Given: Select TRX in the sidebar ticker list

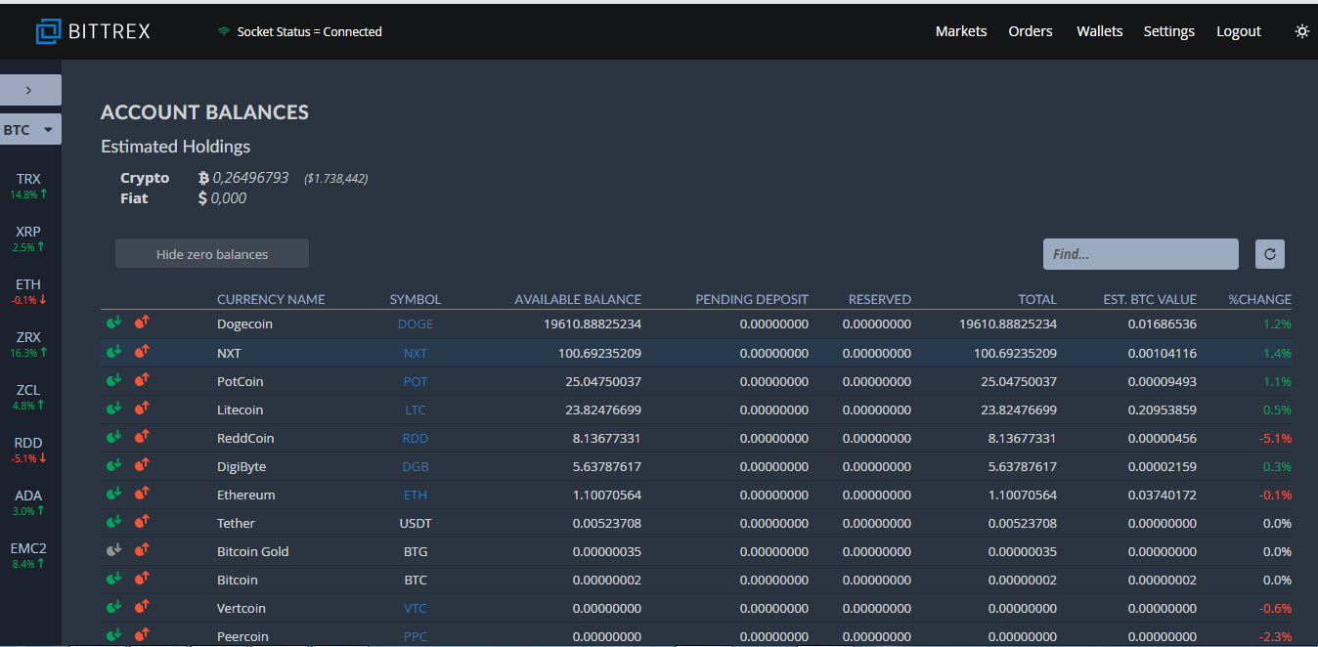Looking at the screenshot, I should coord(29,186).
